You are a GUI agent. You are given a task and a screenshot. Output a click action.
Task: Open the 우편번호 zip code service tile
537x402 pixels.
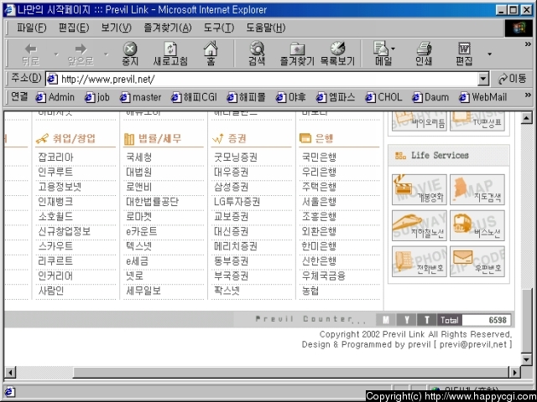coord(477,261)
